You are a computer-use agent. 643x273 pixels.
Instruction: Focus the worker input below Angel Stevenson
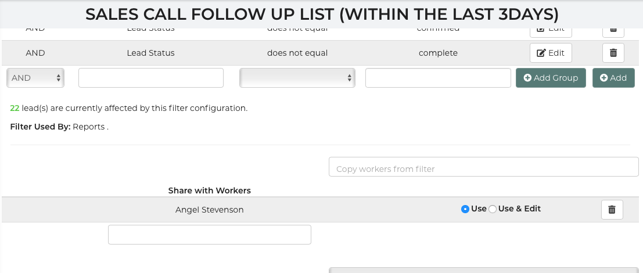(210, 235)
